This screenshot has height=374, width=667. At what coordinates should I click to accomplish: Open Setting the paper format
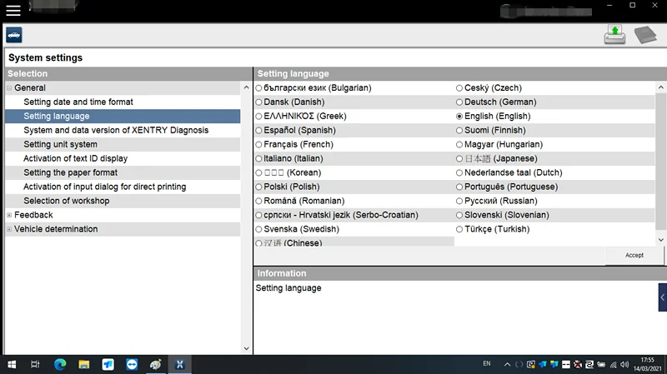(x=70, y=172)
